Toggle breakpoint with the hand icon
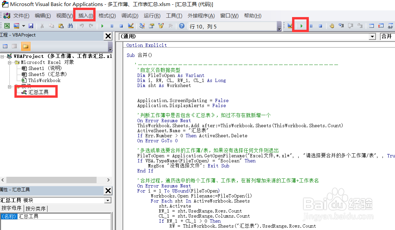Screen dimensions: 395x230 click(332, 26)
